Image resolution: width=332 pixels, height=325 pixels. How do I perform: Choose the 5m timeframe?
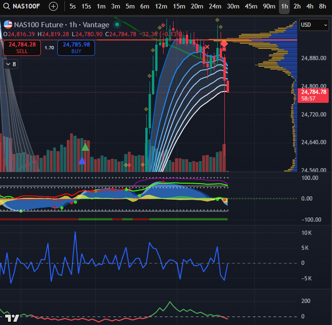point(130,7)
